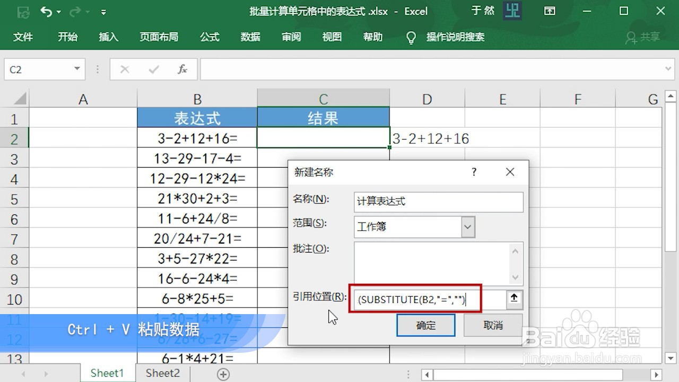Open the Insert Function fx icon
This screenshot has height=382, width=679.
182,69
